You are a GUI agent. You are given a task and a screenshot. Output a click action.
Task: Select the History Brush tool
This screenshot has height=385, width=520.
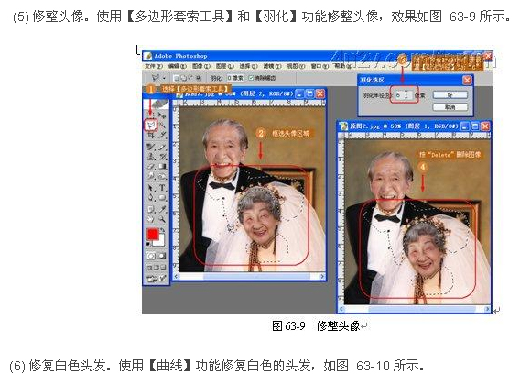[x=162, y=157]
